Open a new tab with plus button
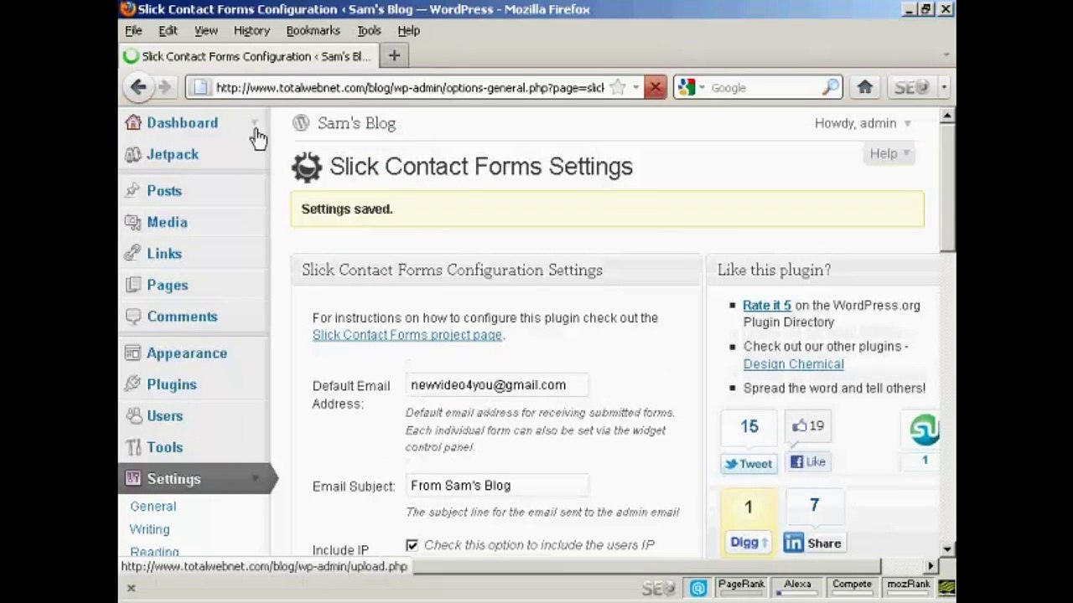Screen dimensions: 1073x603 394,56
